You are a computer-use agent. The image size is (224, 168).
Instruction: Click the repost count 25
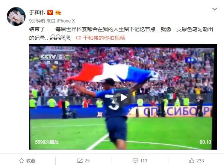click(x=87, y=161)
